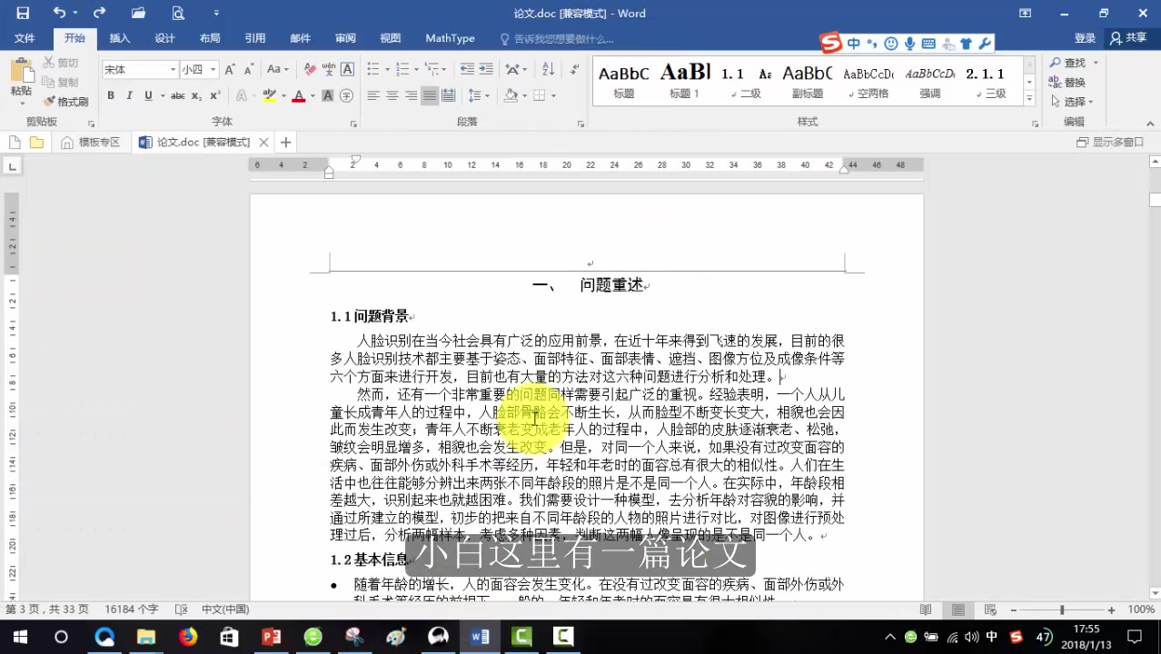Open the MathType ribbon tab

click(x=449, y=38)
